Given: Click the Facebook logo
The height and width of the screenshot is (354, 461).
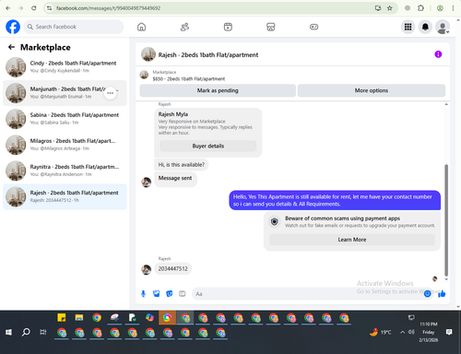Looking at the screenshot, I should (x=13, y=27).
